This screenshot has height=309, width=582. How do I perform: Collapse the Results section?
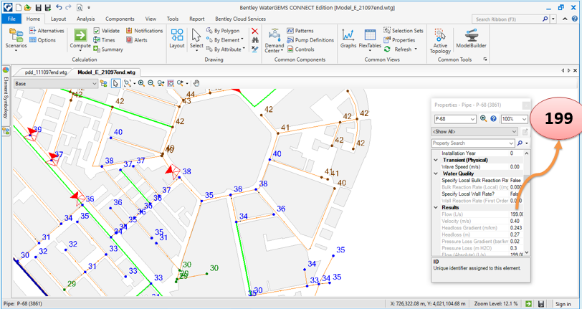pyautogui.click(x=436, y=207)
